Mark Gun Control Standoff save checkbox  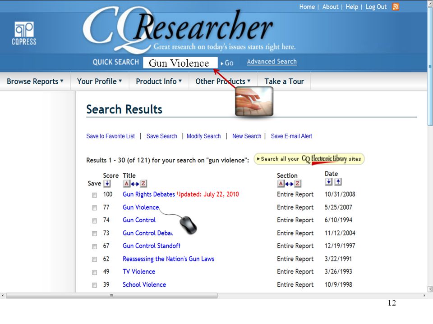(94, 247)
